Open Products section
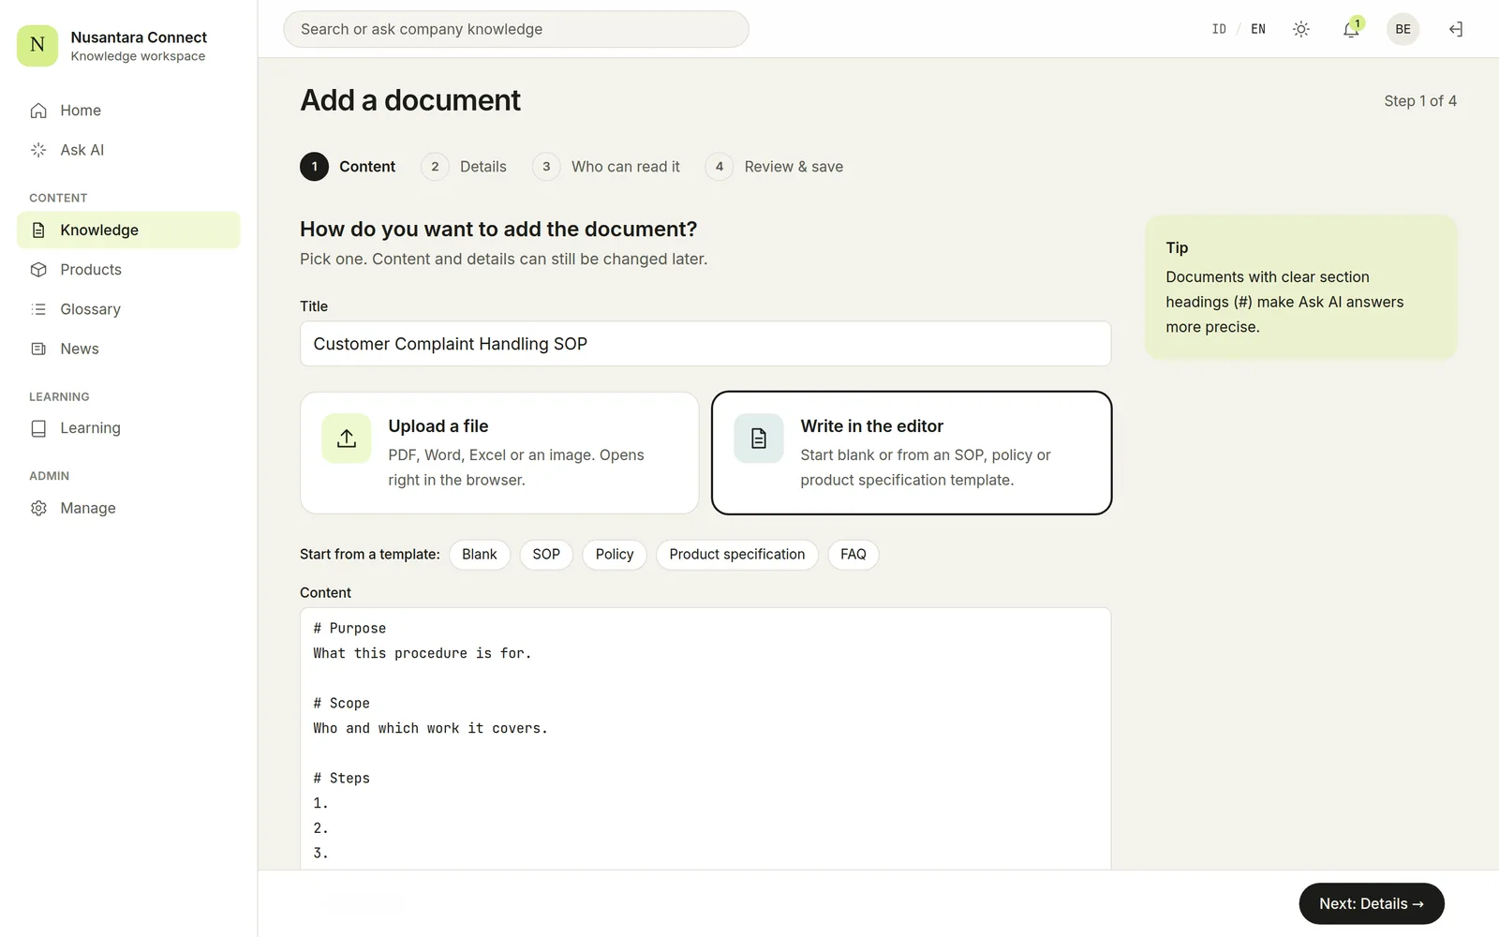This screenshot has height=937, width=1499. [x=128, y=270]
